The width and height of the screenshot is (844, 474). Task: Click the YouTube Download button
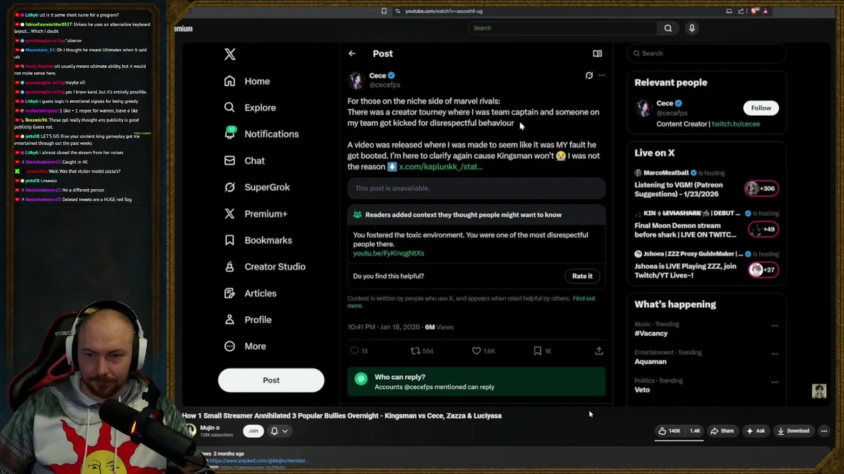(793, 431)
